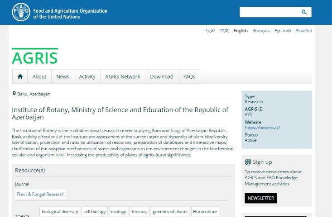
Task: Click the Baku, Azerbaijan location text
Action: click(x=34, y=94)
